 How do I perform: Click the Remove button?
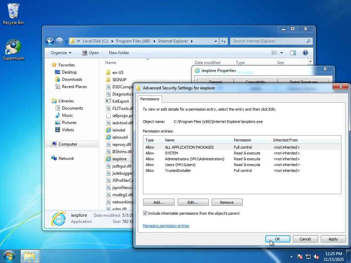(227, 202)
